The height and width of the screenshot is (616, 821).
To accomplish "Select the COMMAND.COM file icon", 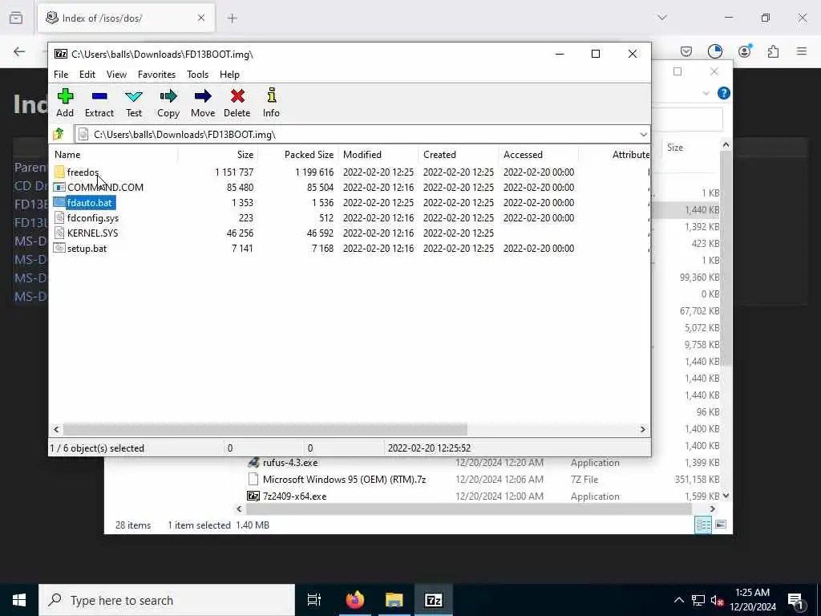I will 59,187.
